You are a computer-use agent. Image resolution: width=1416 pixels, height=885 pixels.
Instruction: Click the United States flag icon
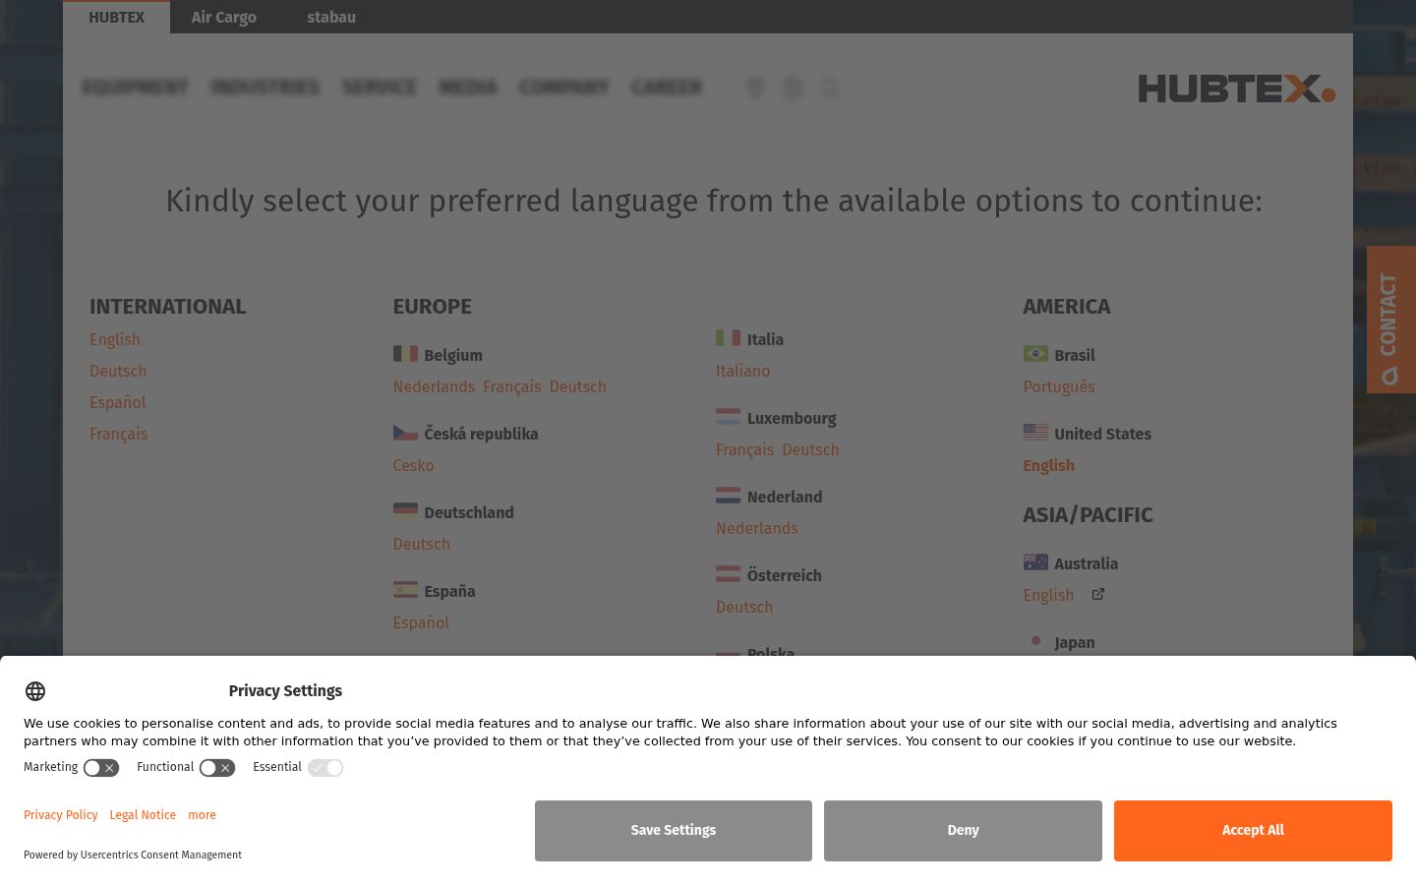pos(1035,432)
